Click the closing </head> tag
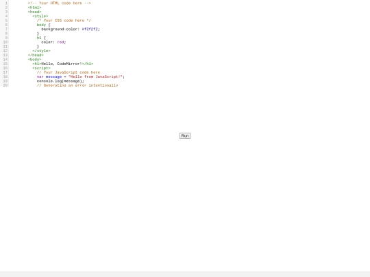This screenshot has width=370, height=277. point(36,55)
